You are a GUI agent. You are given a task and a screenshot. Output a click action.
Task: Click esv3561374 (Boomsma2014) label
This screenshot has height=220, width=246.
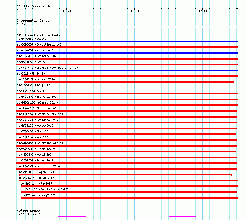36,79
